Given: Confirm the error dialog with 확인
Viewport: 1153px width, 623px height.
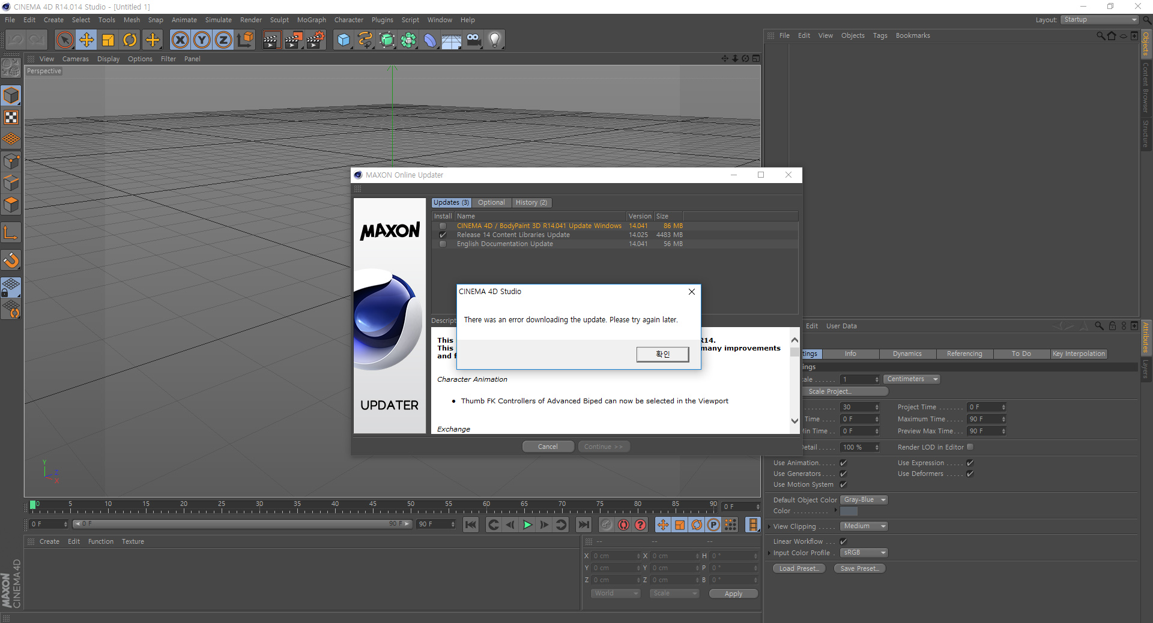Looking at the screenshot, I should [x=662, y=355].
